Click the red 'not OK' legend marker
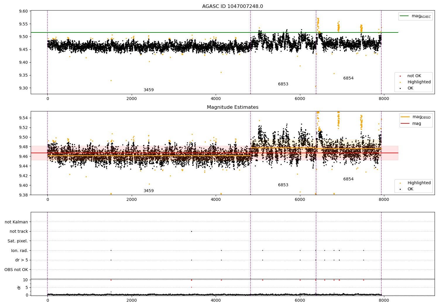 [x=400, y=76]
